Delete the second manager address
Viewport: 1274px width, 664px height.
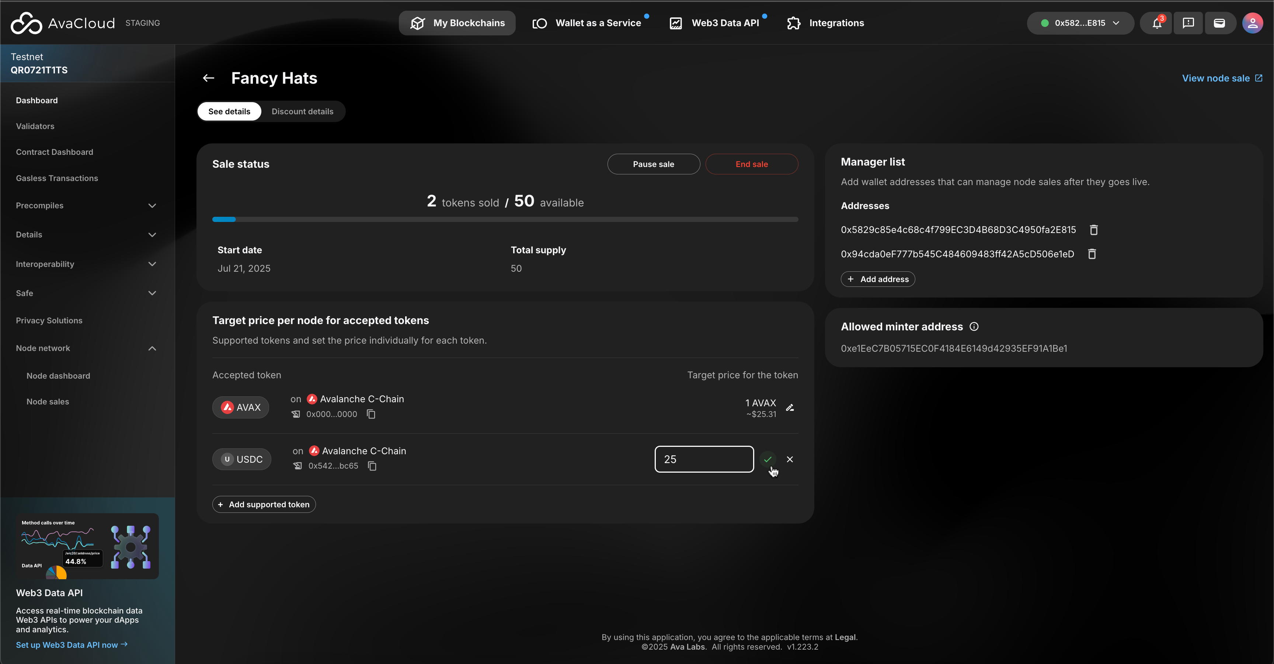pos(1092,254)
